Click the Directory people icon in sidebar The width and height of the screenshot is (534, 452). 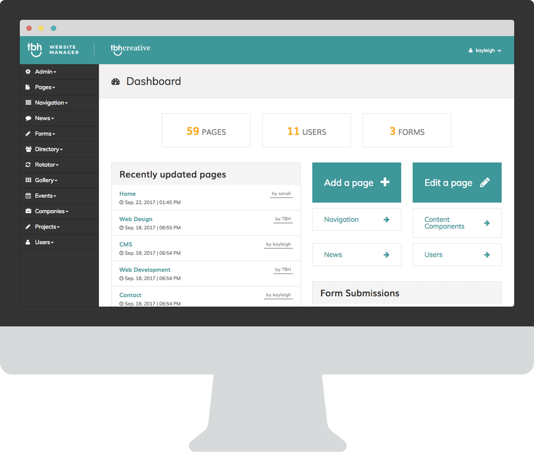tap(28, 149)
